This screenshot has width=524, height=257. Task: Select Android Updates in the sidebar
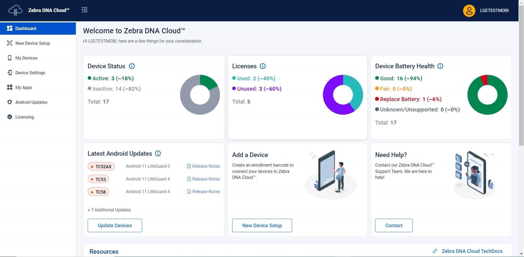31,102
